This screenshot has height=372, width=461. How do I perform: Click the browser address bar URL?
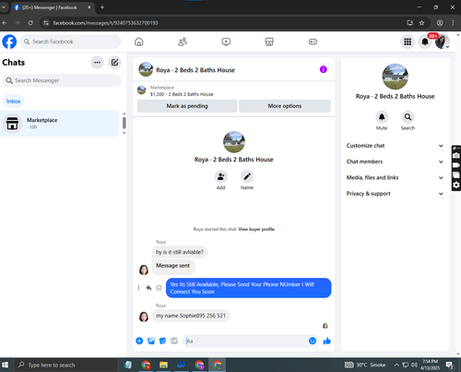point(105,23)
